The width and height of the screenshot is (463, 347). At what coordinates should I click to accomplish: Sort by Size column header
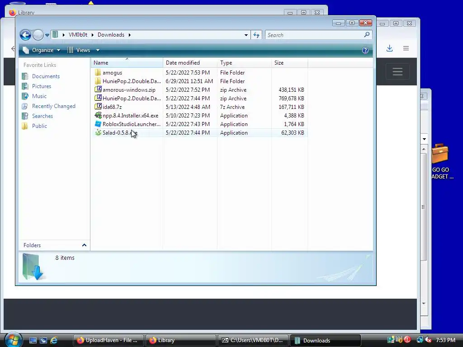point(289,62)
